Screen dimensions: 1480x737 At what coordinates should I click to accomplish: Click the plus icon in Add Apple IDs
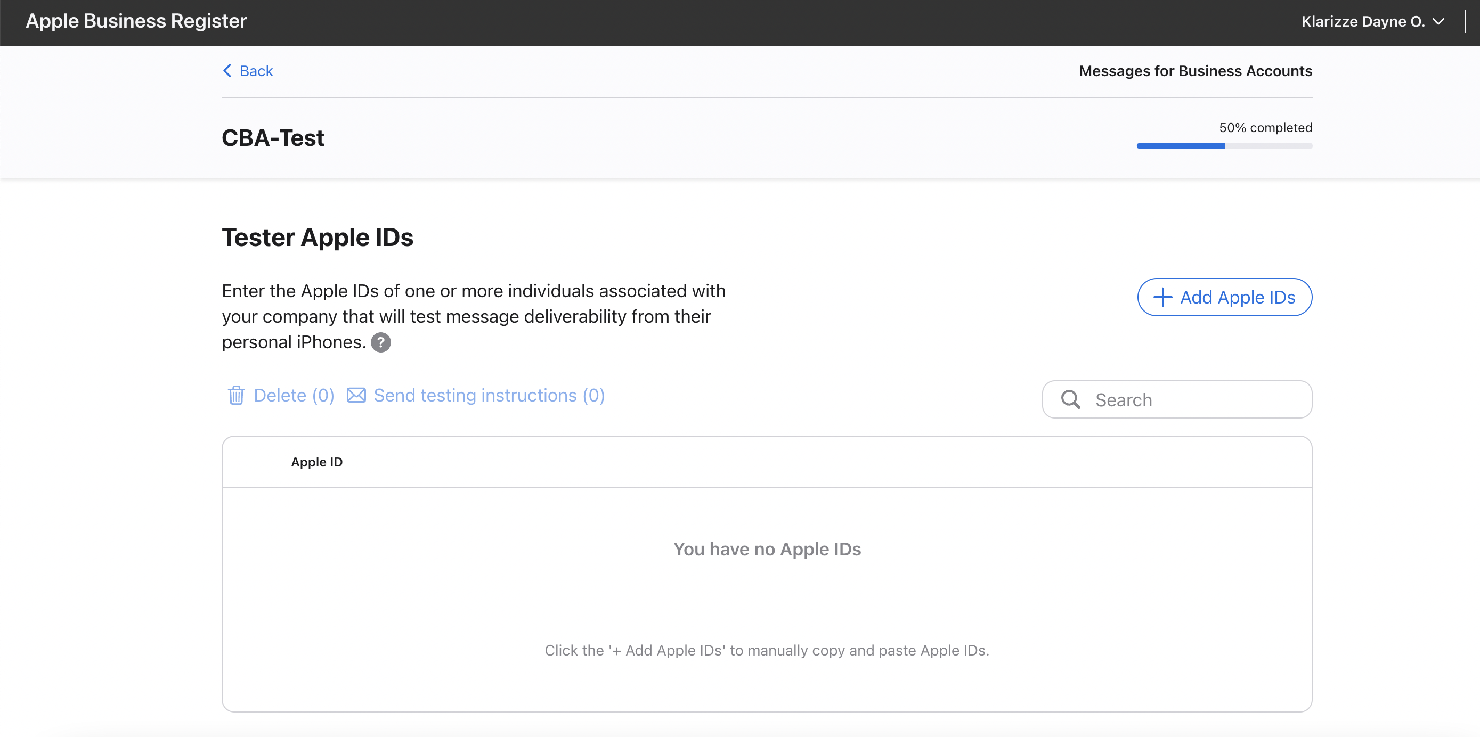click(1162, 297)
